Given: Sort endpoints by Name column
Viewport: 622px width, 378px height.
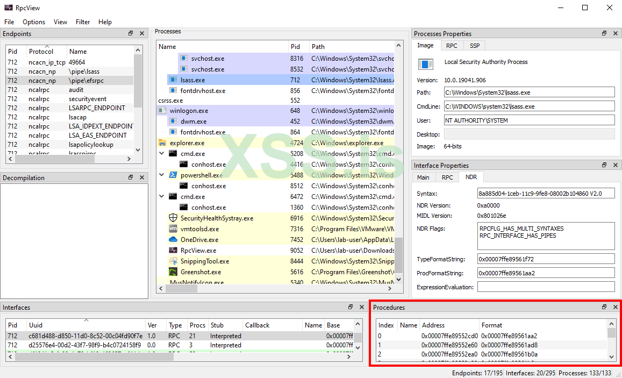Looking at the screenshot, I should click(x=101, y=51).
